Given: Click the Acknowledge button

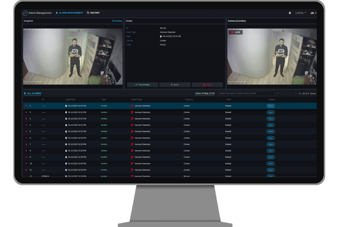Looking at the screenshot, I should pos(143,85).
